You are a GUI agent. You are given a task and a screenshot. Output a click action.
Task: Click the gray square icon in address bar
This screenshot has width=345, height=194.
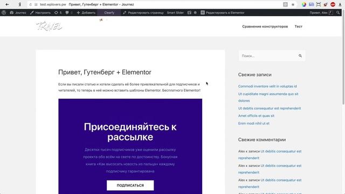(285, 4)
